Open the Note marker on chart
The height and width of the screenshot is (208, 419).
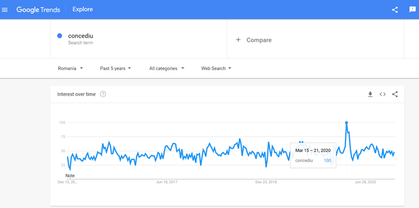click(x=70, y=175)
